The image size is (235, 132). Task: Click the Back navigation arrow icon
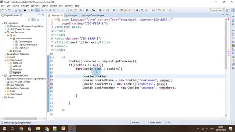pos(164,10)
